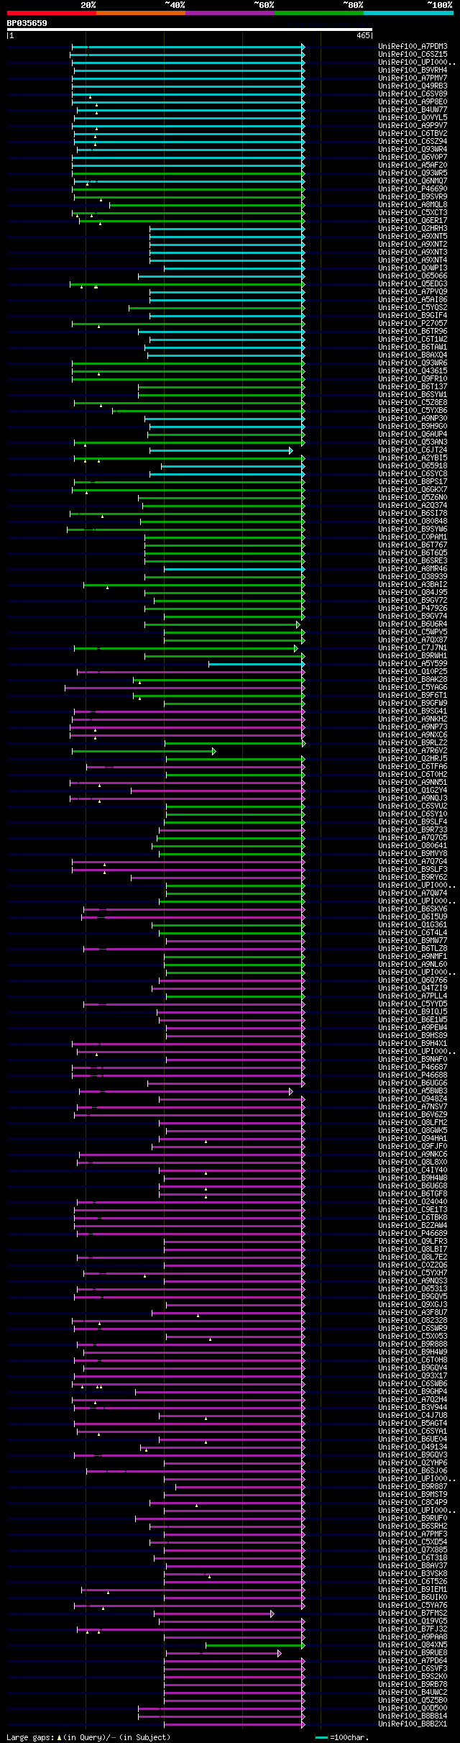Select hit label UniRef100_Q43615
The height and width of the screenshot is (1743, 460).
413,371
